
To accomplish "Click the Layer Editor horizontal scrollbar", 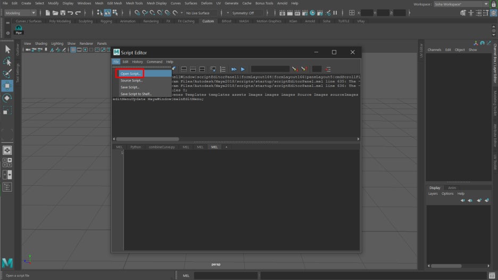I will (446, 266).
